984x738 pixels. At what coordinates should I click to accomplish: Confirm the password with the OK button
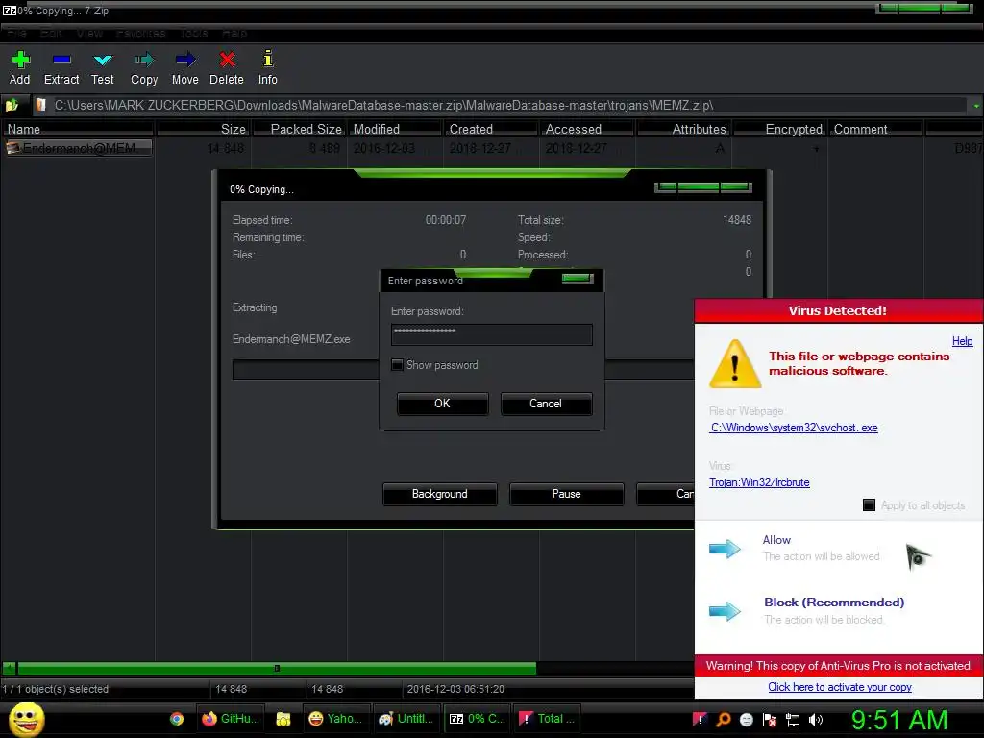[x=442, y=404]
